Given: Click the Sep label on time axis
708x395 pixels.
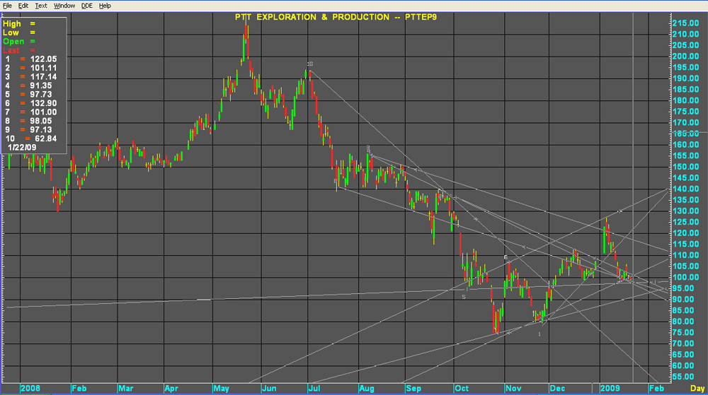Looking at the screenshot, I should pyautogui.click(x=413, y=388).
